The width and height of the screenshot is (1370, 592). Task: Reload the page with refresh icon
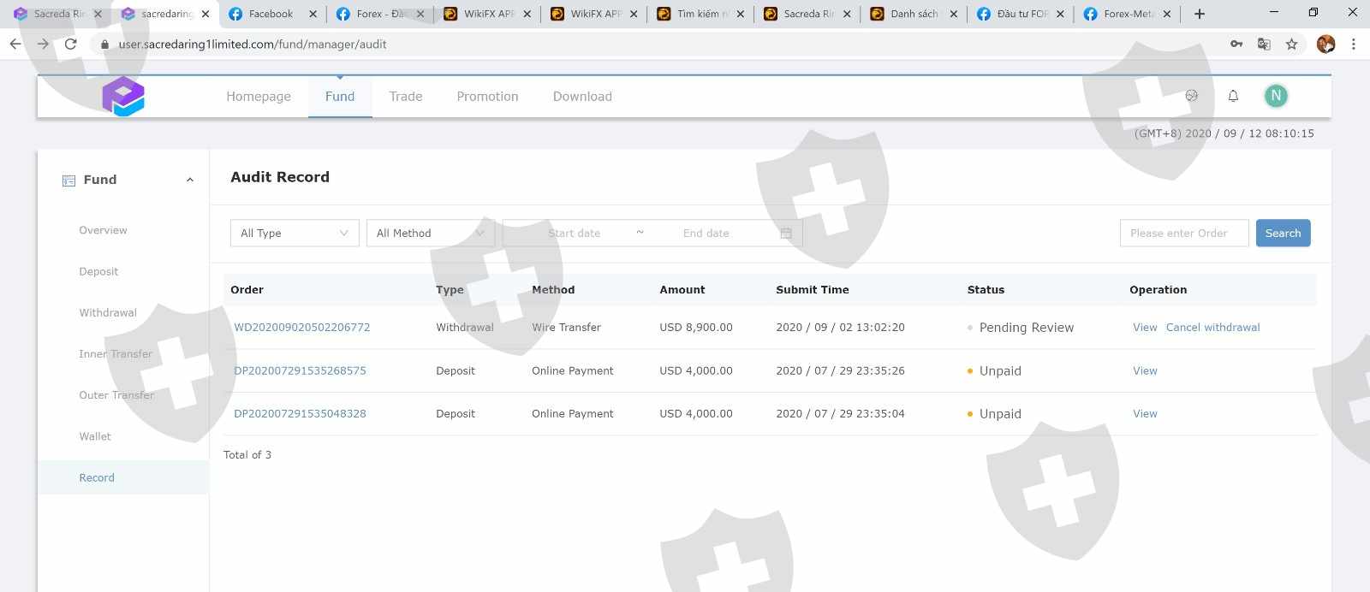(71, 44)
